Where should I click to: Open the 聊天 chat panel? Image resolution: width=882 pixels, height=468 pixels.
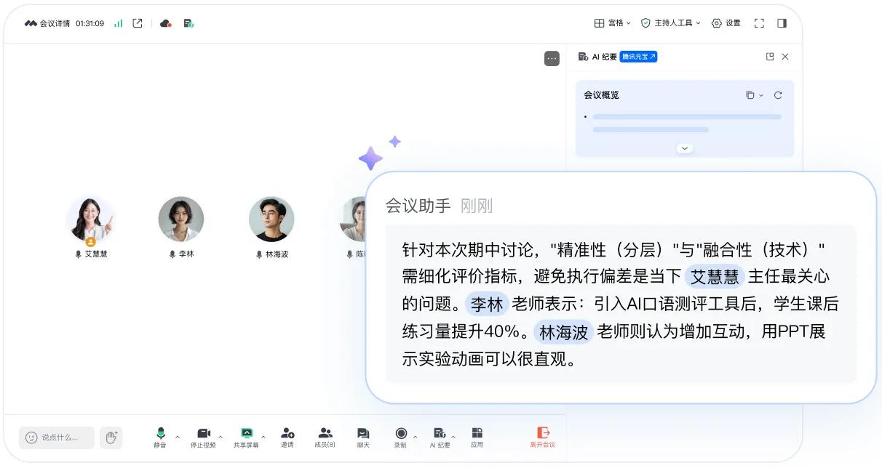click(362, 437)
